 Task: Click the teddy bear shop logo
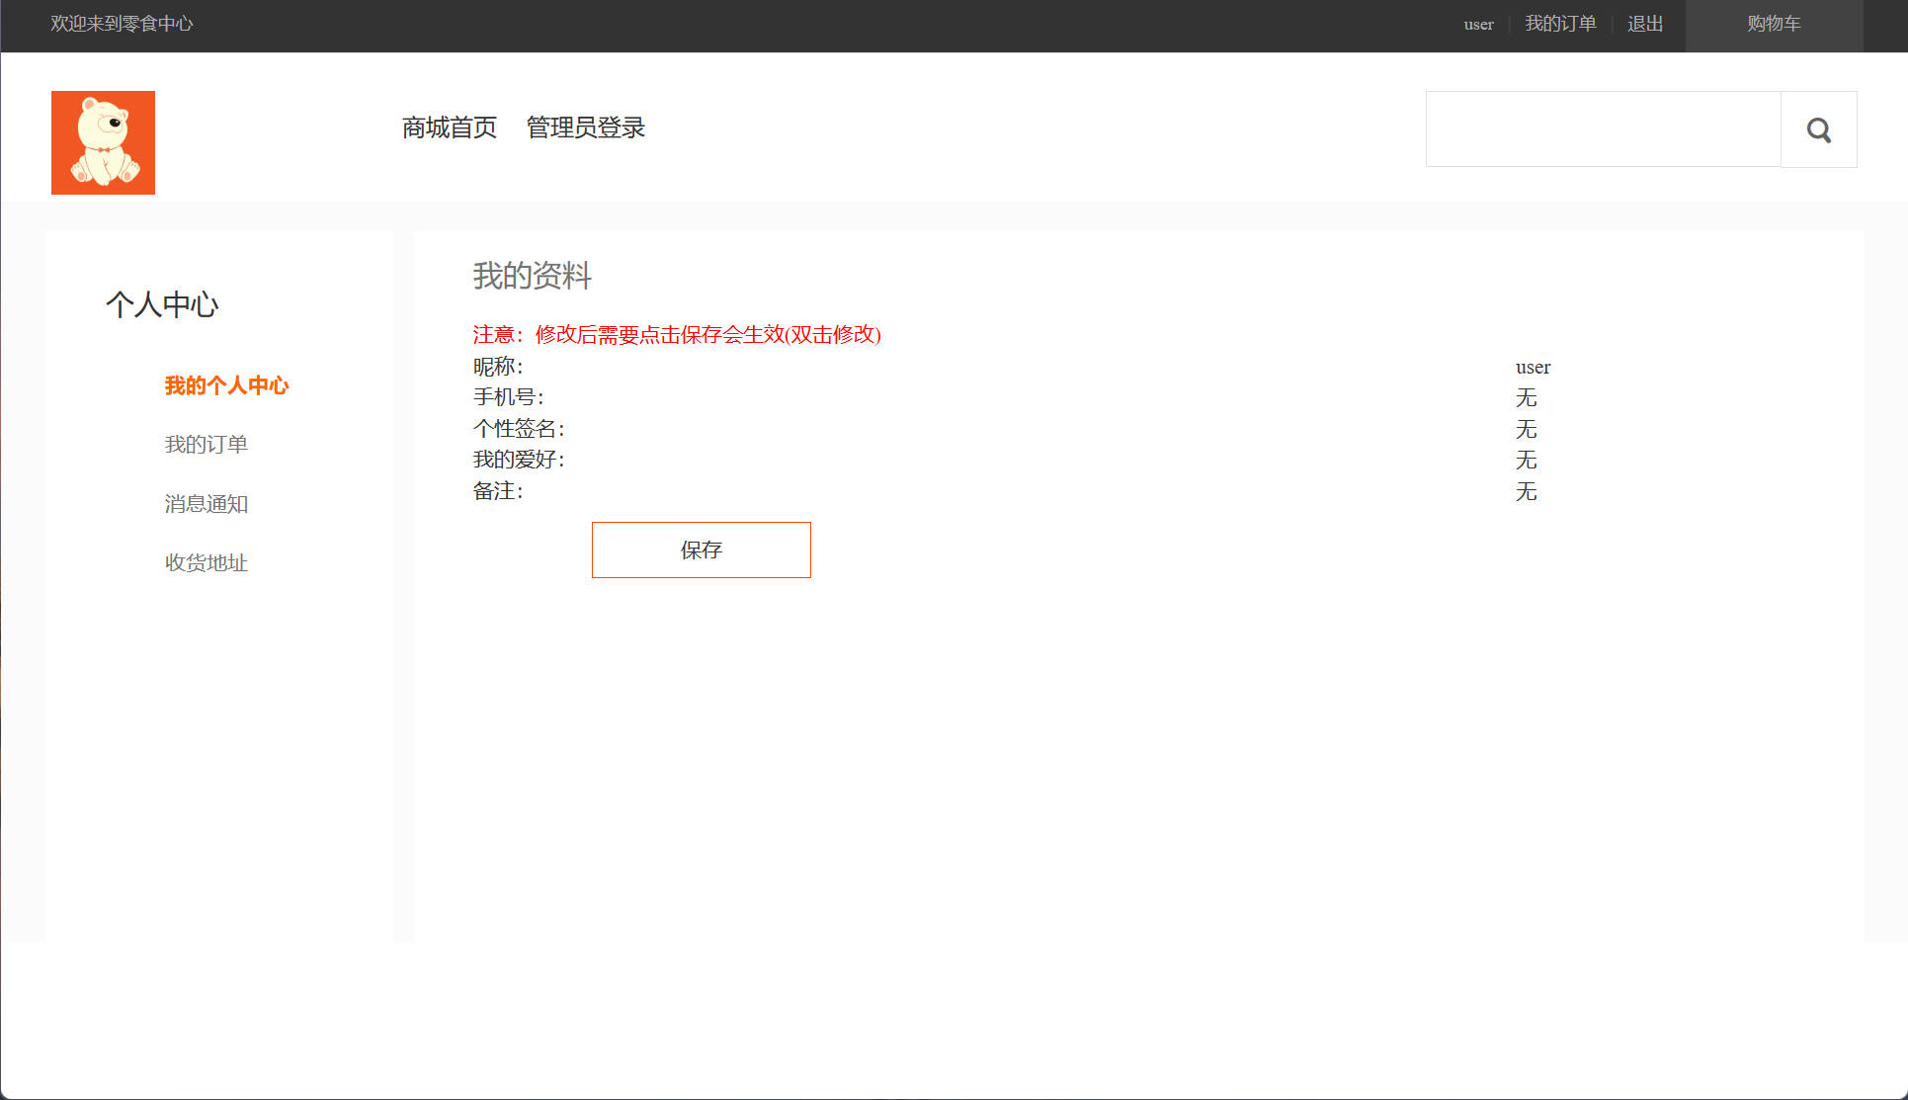click(103, 142)
